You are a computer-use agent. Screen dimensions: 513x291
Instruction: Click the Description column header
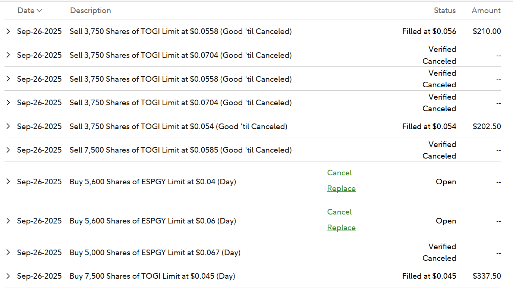click(x=91, y=10)
